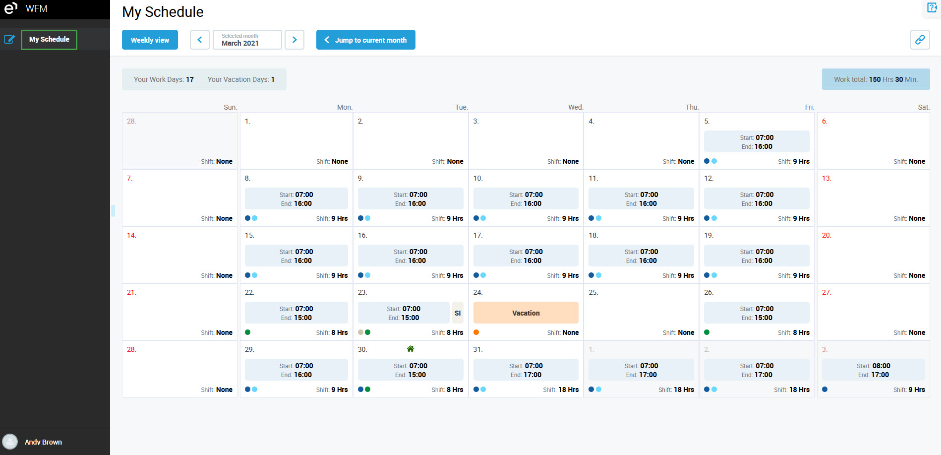Open the Selected month March 2021 picker
941x455 pixels.
tap(247, 40)
